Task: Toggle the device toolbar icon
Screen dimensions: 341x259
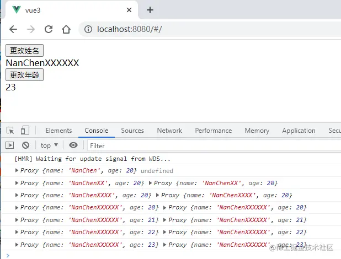Action: (x=25, y=131)
